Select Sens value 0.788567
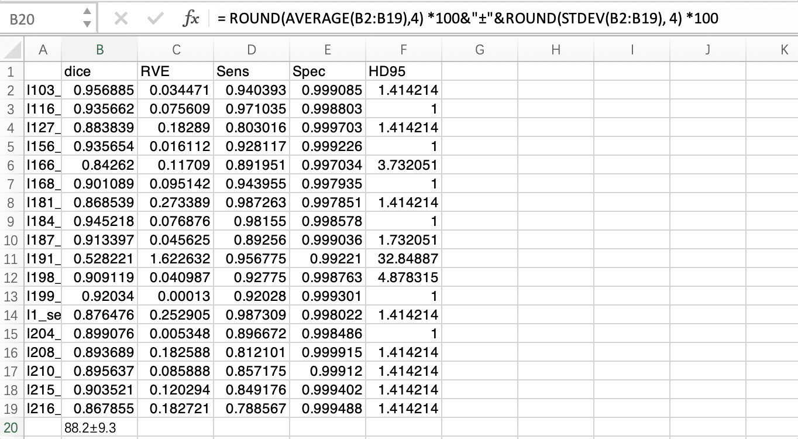The image size is (798, 439). pos(252,409)
